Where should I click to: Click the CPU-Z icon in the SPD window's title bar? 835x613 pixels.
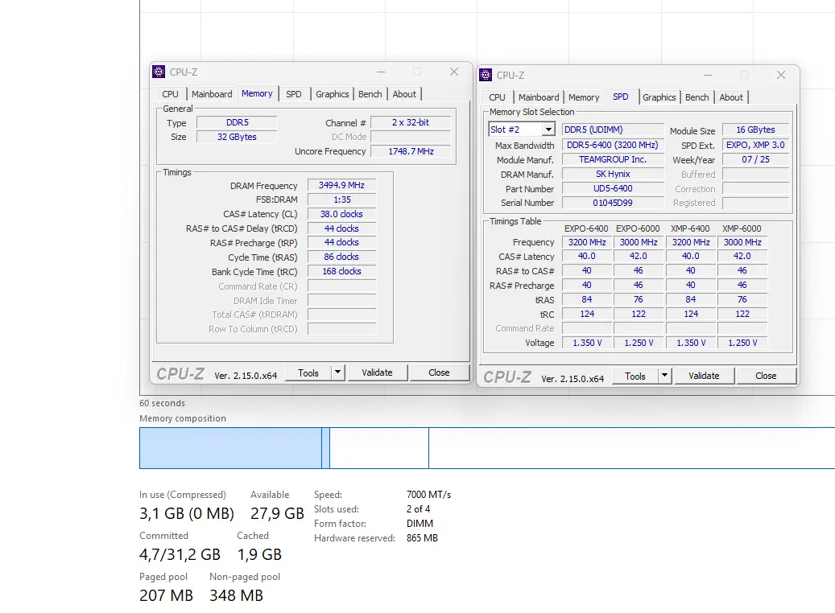[x=486, y=76]
